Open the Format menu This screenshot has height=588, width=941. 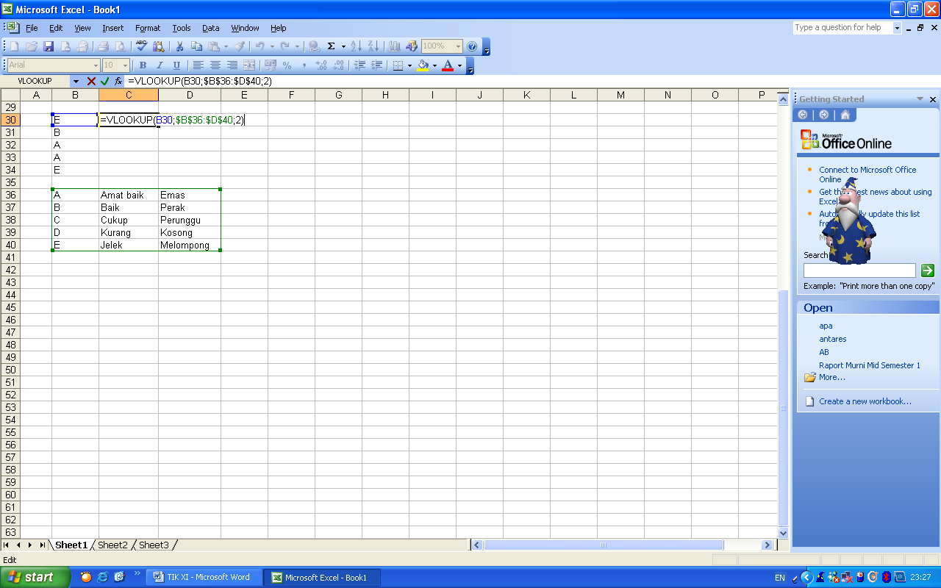coord(148,28)
